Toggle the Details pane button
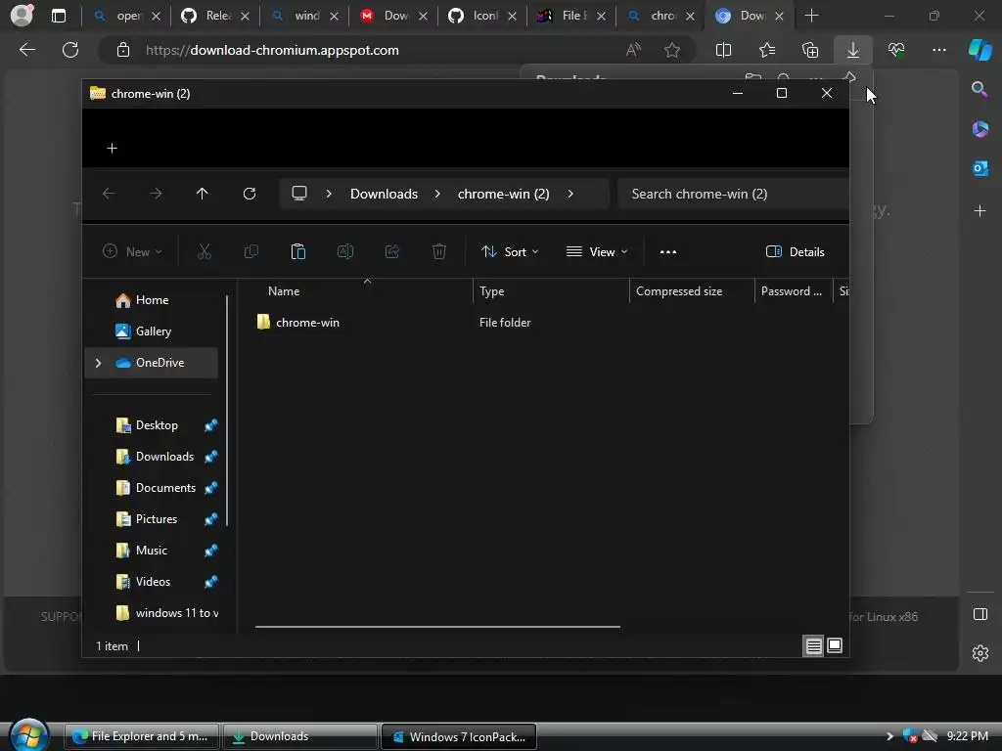The image size is (1002, 751). [795, 251]
